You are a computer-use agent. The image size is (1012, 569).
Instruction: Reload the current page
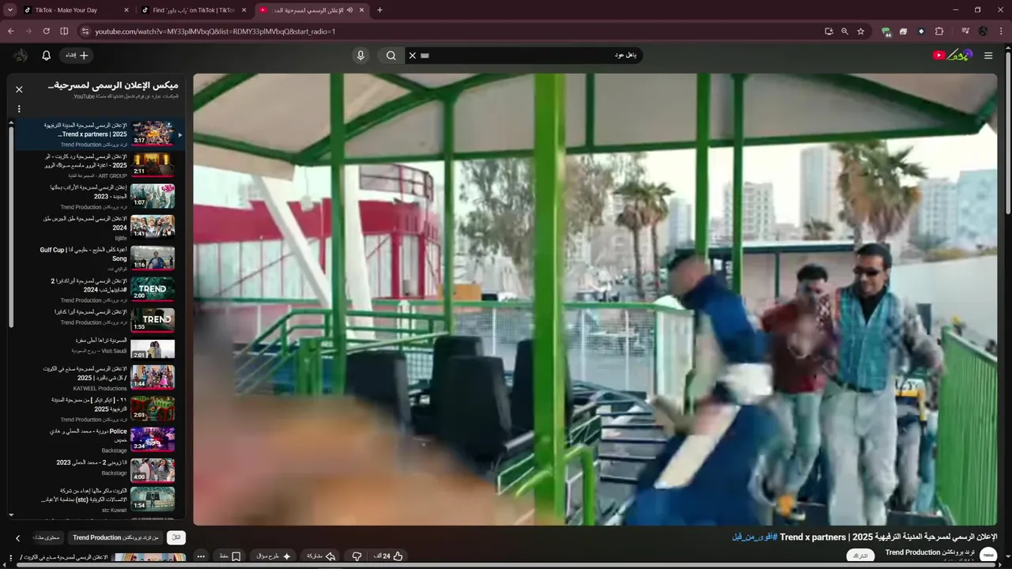click(x=46, y=32)
